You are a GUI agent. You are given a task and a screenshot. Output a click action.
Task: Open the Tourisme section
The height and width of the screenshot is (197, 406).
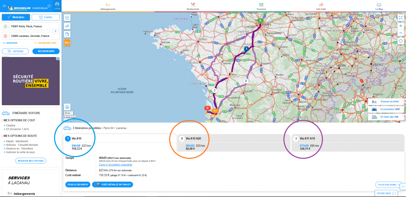tap(261, 6)
